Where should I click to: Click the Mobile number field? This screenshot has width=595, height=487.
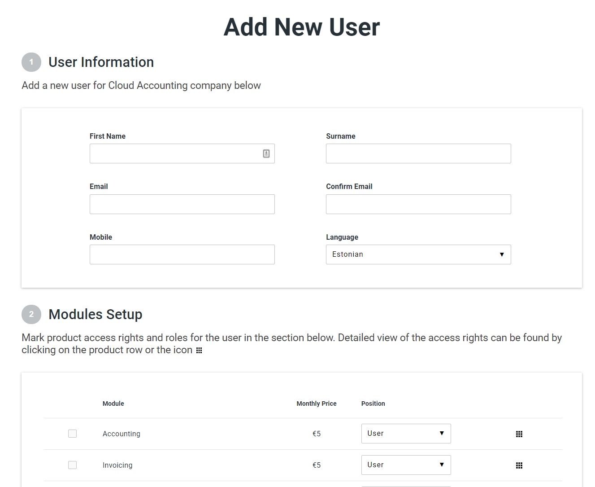[182, 254]
